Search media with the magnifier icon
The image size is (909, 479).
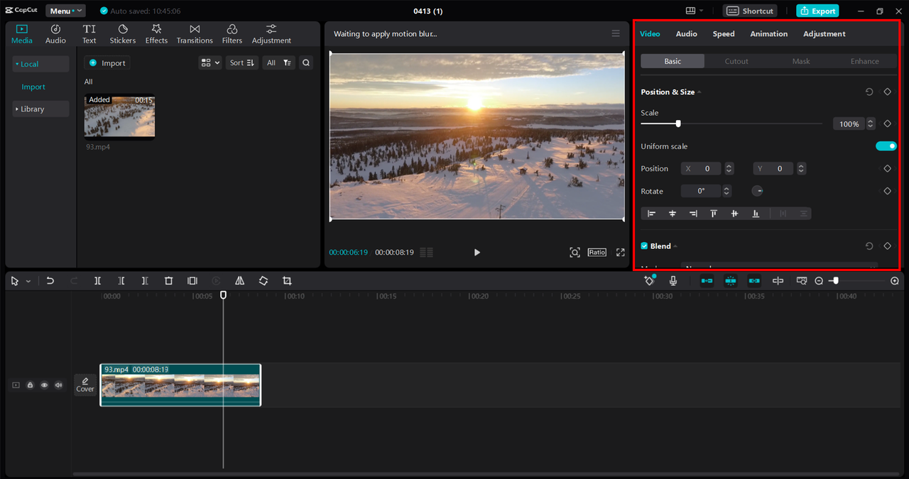click(x=306, y=63)
